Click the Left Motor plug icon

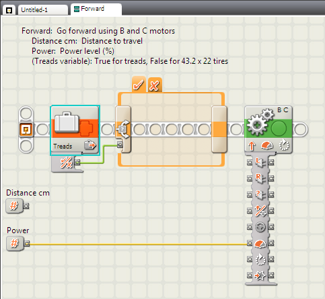pos(260,163)
